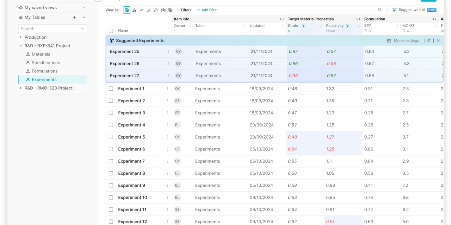Click the 0.54 Strain value of Experiment 6

(292, 149)
